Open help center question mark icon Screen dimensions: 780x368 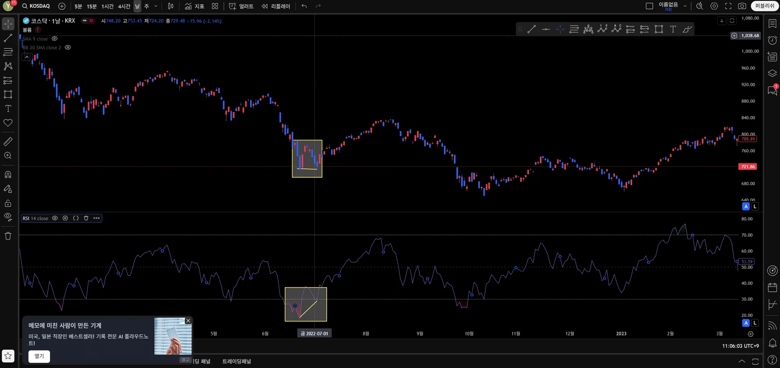pyautogui.click(x=772, y=360)
